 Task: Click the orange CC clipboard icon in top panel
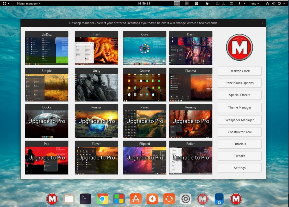pyautogui.click(x=186, y=3)
